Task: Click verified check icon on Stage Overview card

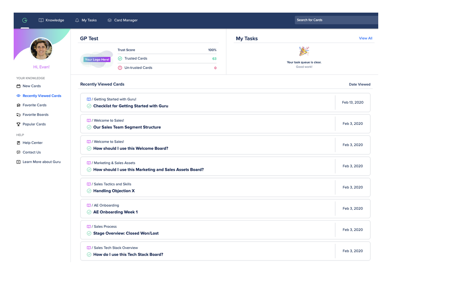Action: click(89, 233)
